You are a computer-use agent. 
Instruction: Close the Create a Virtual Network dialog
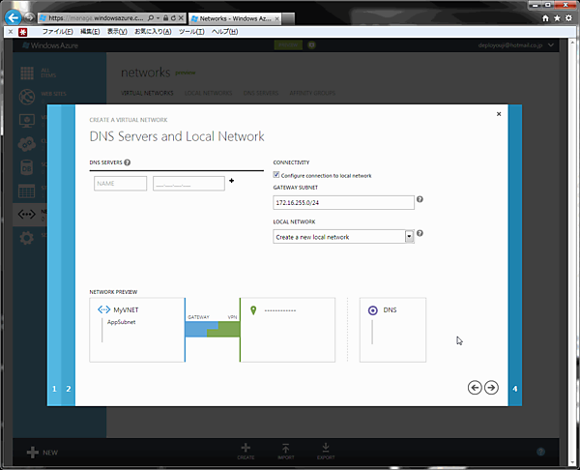(x=499, y=114)
